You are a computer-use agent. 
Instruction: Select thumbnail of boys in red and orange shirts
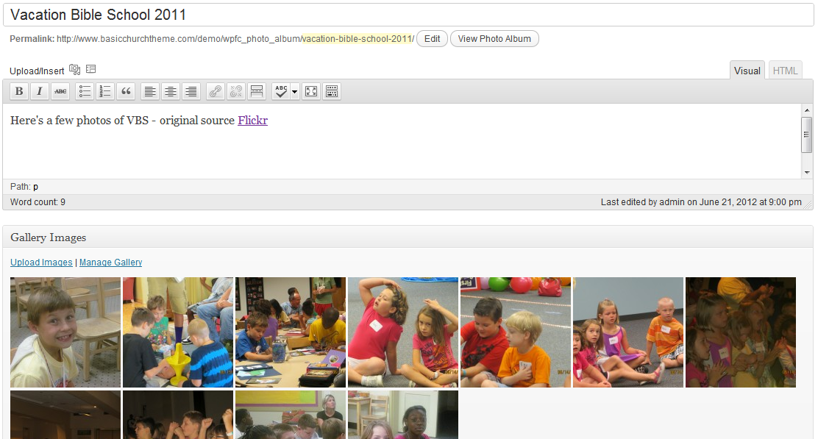point(516,332)
